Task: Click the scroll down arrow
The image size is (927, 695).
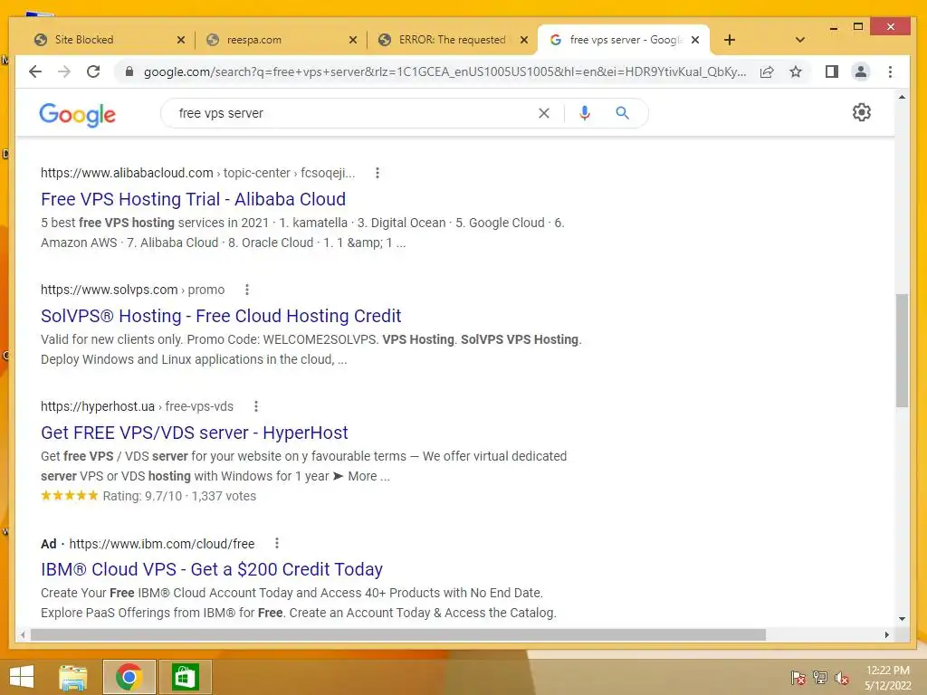Action: pyautogui.click(x=902, y=619)
